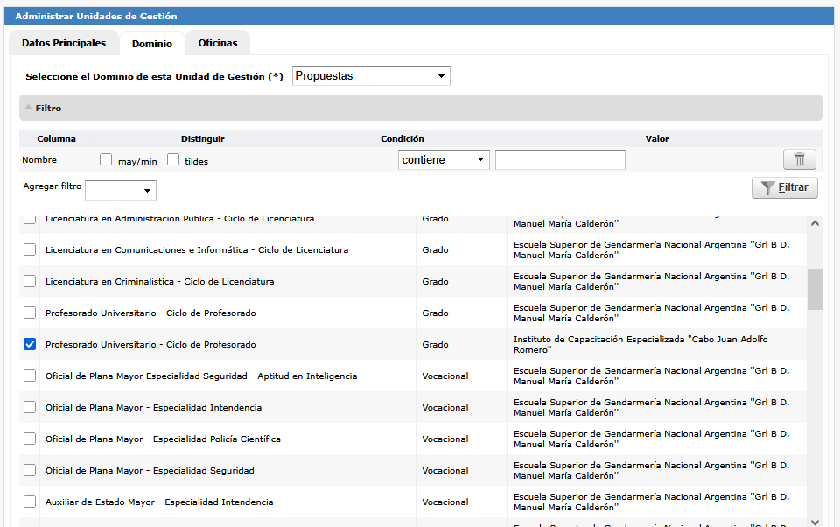Click 'Oficial de Plana Mayor - Especialidad Policía Científica'
840x527 pixels.
[x=163, y=439]
